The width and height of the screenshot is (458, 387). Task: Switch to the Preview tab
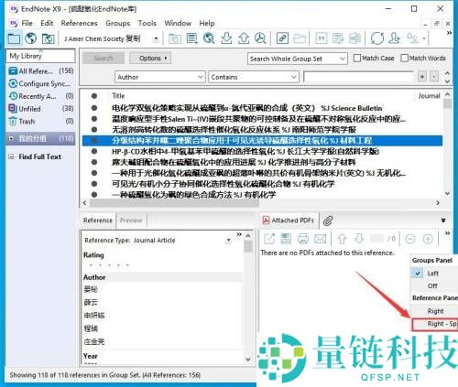tap(131, 220)
